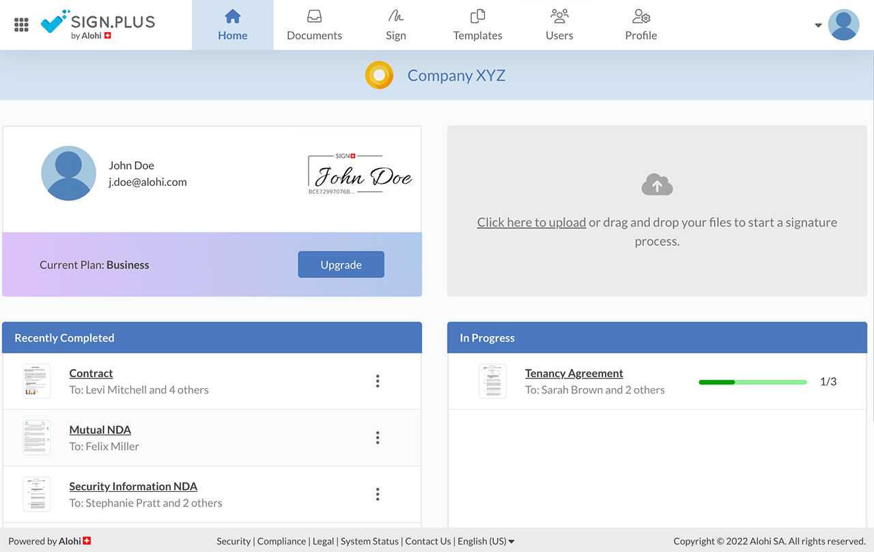Open three-dot menu for Contract

[x=378, y=381]
